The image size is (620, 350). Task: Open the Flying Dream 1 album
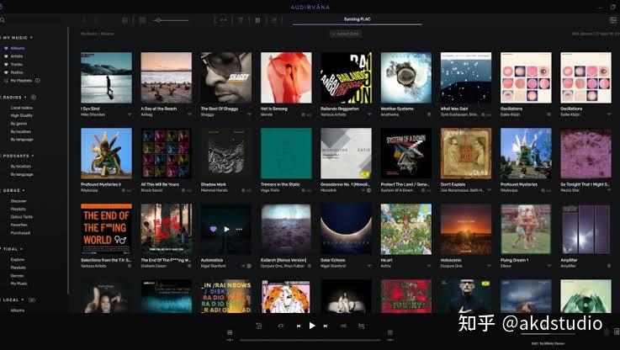(526, 229)
